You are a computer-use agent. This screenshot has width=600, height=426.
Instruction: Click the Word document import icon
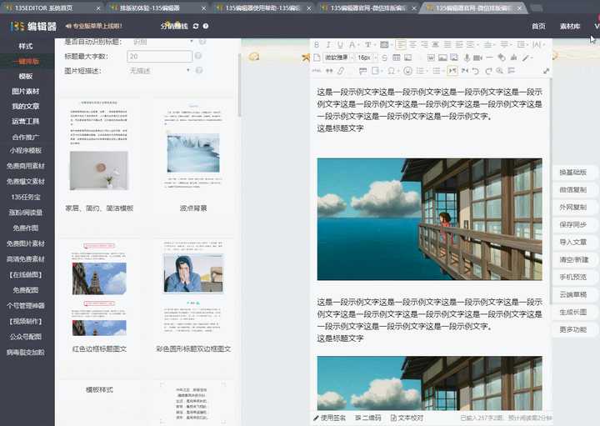431,58
